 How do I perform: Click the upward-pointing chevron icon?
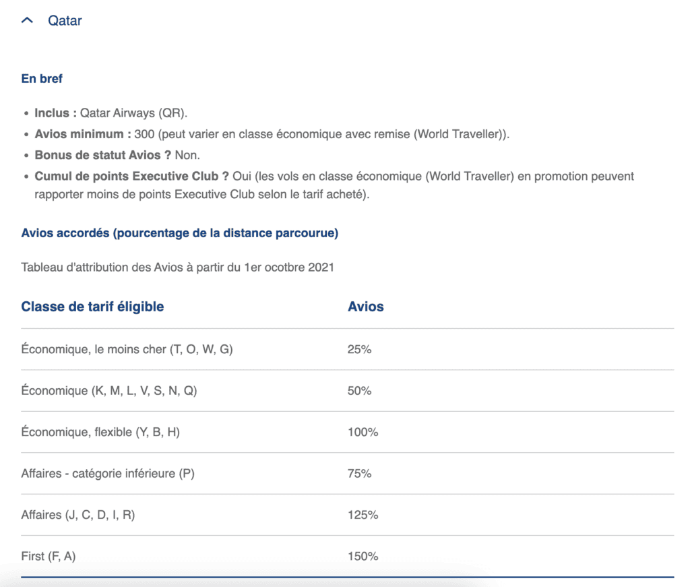point(26,20)
